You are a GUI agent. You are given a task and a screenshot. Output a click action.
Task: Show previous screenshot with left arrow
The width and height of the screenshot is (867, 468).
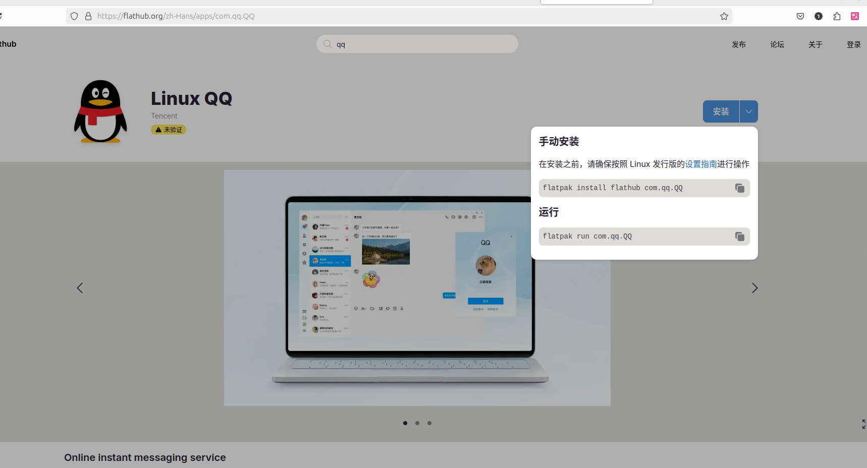[x=80, y=288]
